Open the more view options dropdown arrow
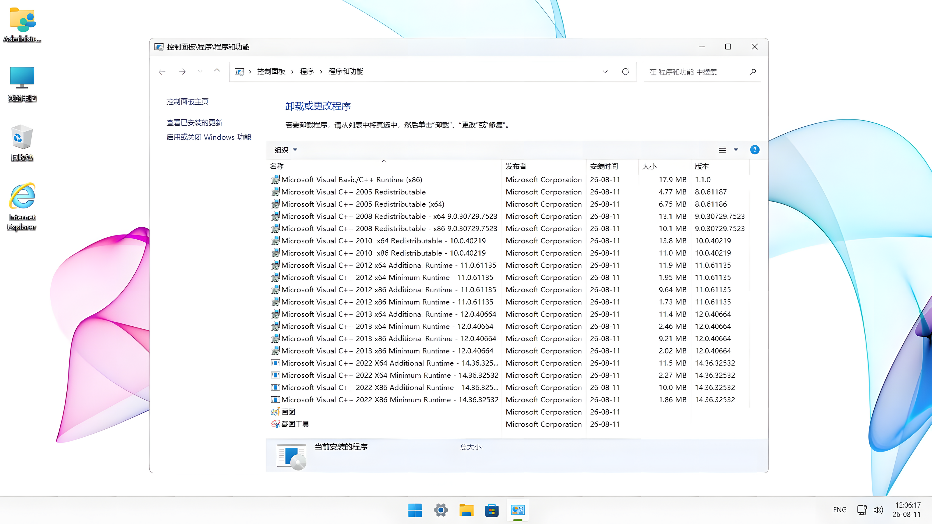This screenshot has width=932, height=524. (736, 150)
